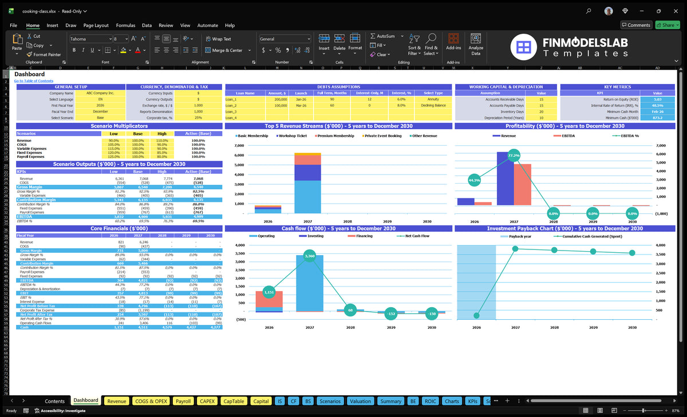The width and height of the screenshot is (687, 417).
Task: Apply the yellow fill color
Action: [123, 50]
